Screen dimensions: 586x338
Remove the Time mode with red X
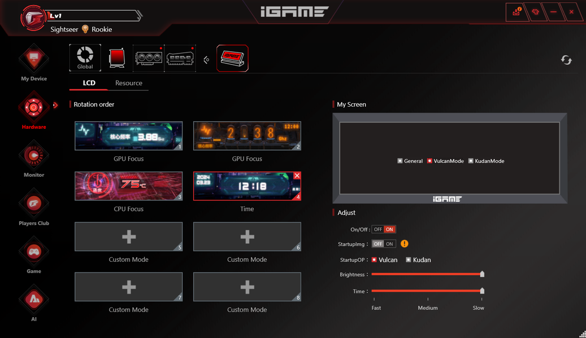pos(297,175)
